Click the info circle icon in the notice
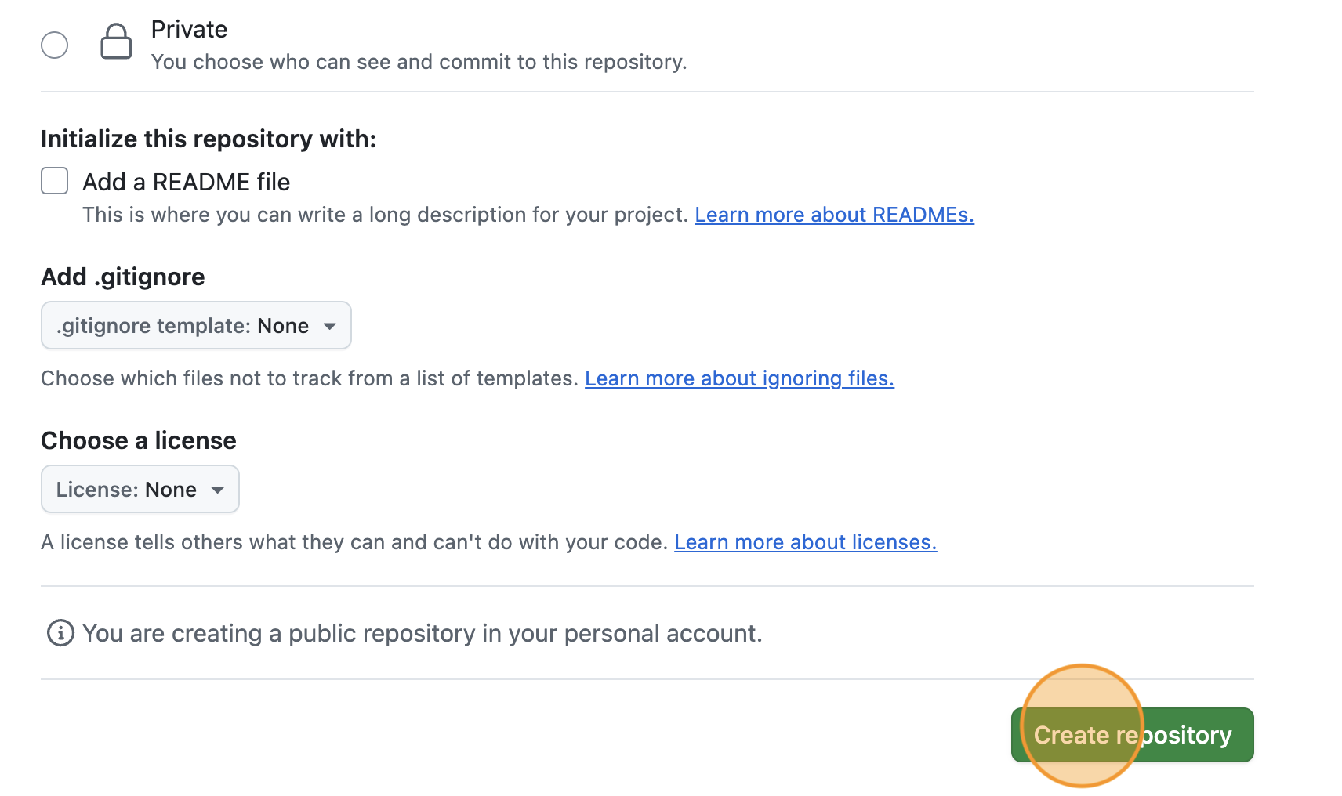Screen dimensions: 1342x796 (60, 633)
